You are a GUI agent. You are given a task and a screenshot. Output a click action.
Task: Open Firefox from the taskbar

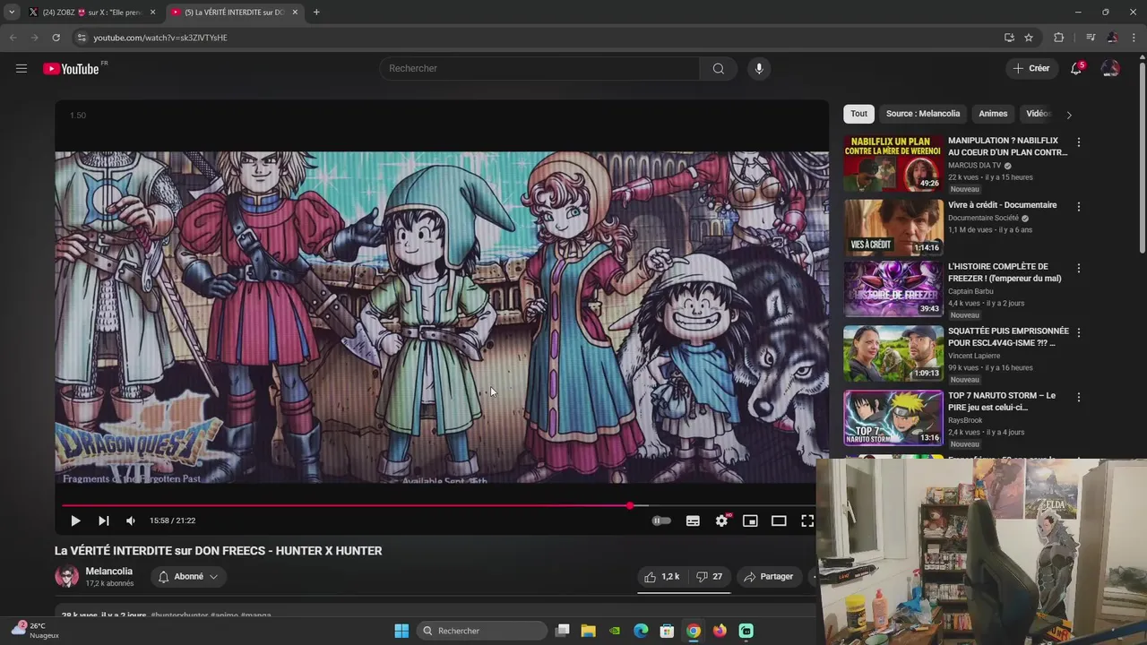[x=720, y=631]
